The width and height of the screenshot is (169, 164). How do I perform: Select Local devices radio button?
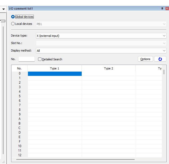[13, 24]
